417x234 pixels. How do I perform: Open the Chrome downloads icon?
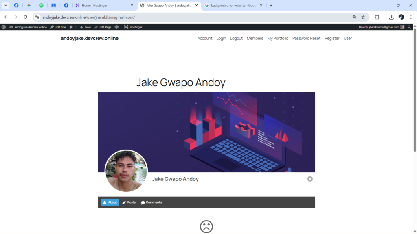coord(391,17)
